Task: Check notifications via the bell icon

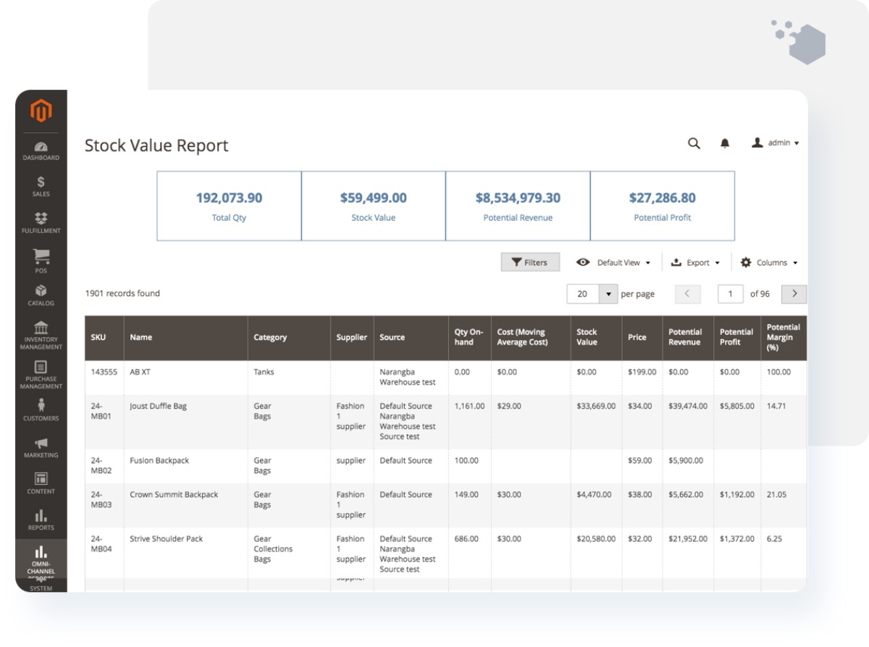Action: pos(723,143)
